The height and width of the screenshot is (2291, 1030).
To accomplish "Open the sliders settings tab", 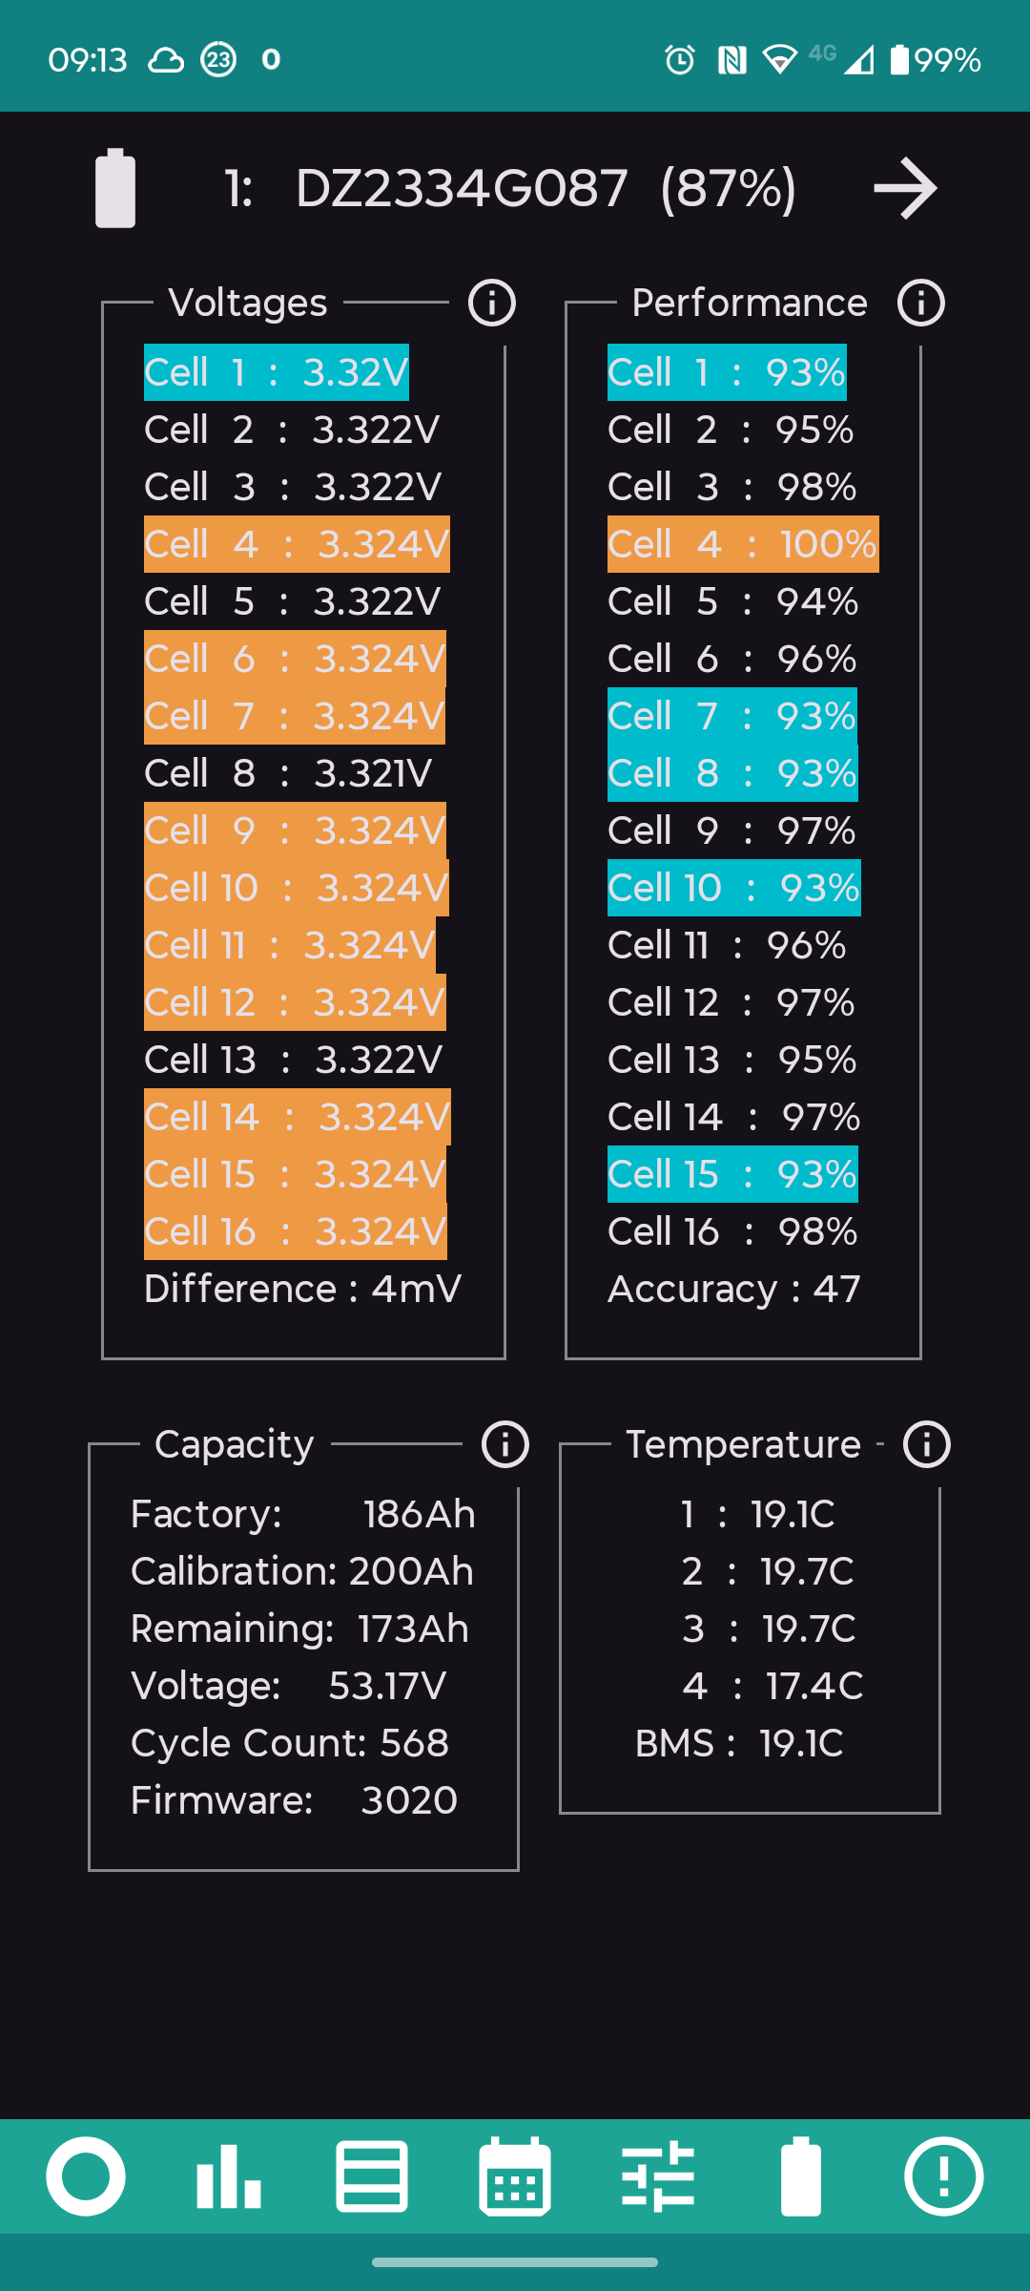I will tap(658, 2176).
